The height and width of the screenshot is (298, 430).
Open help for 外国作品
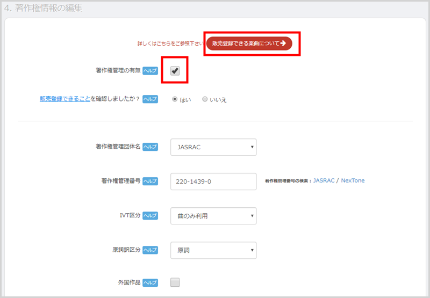point(150,282)
